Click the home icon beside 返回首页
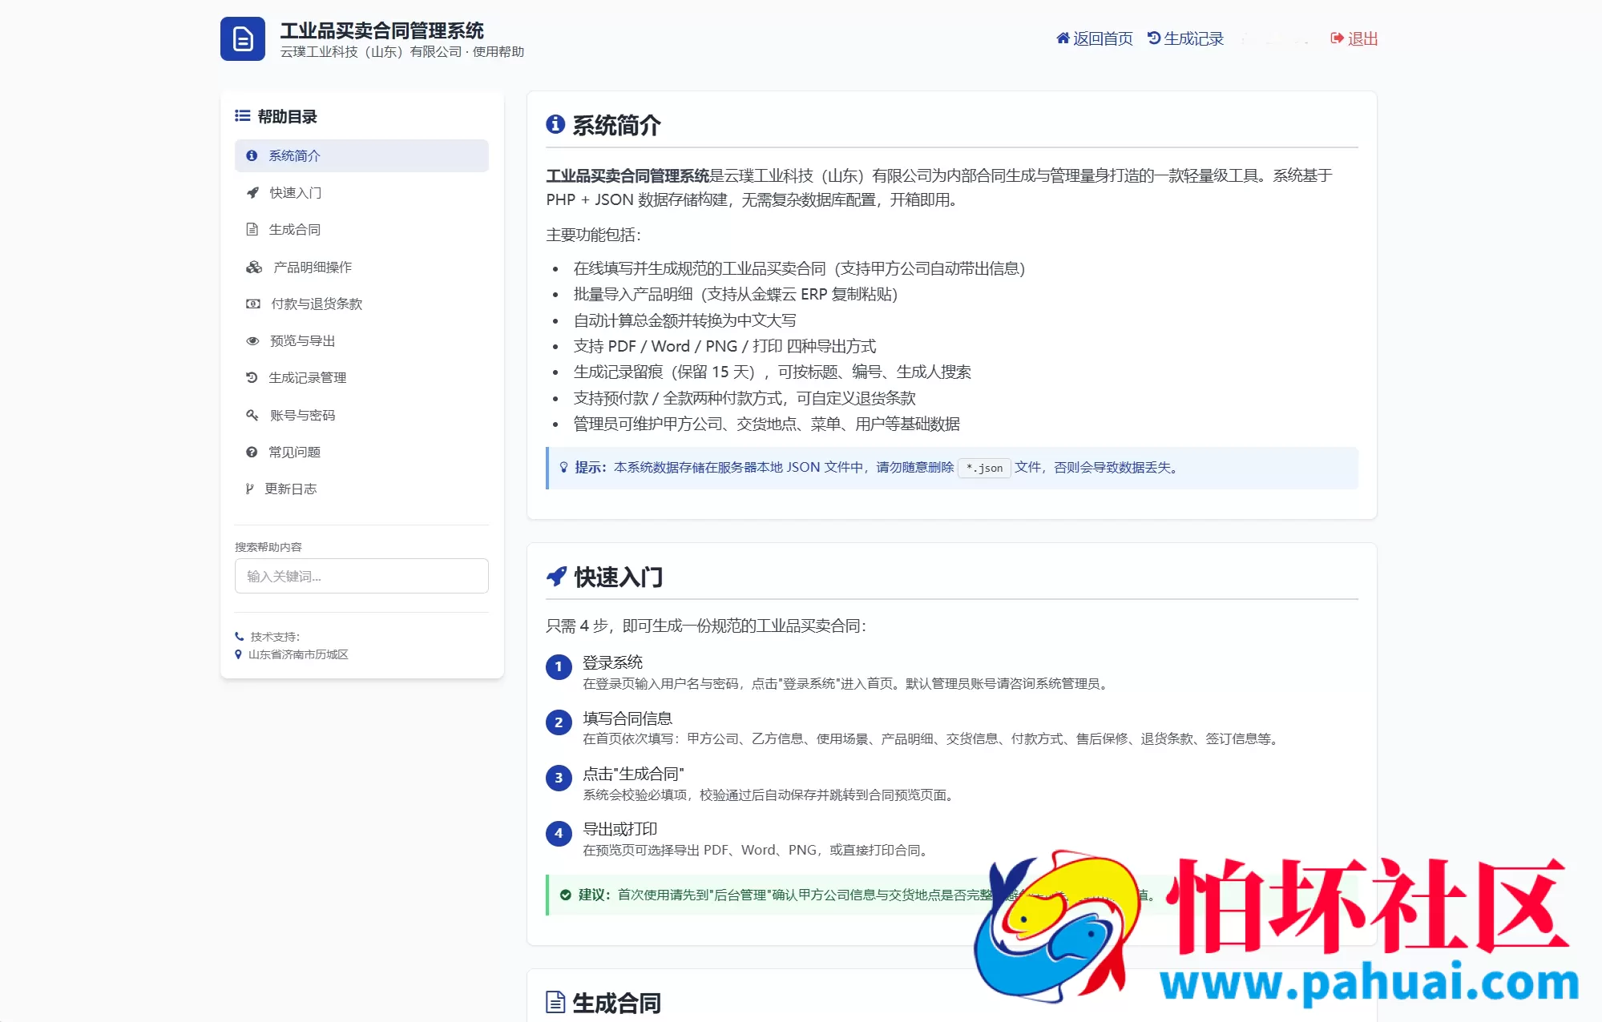 (x=1063, y=38)
